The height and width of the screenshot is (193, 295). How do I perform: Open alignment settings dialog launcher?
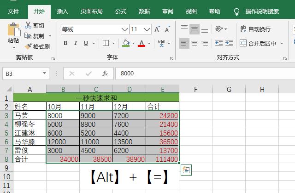(285, 59)
